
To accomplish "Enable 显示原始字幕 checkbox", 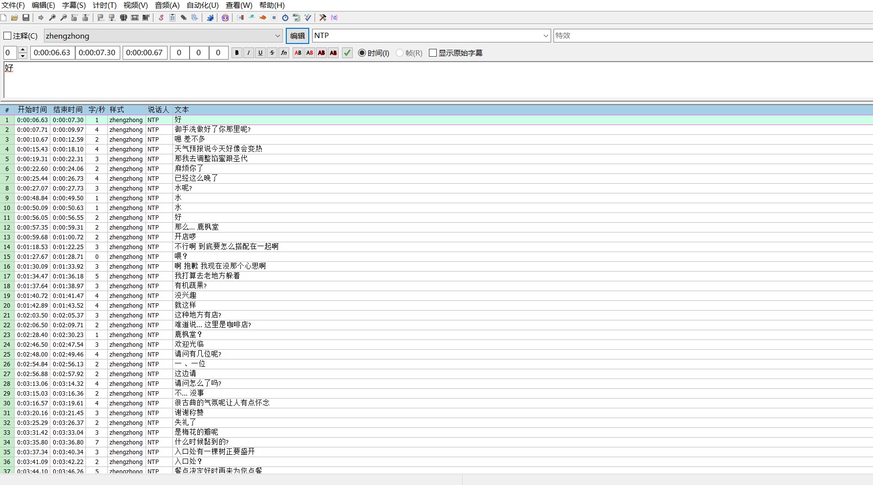I will [433, 53].
